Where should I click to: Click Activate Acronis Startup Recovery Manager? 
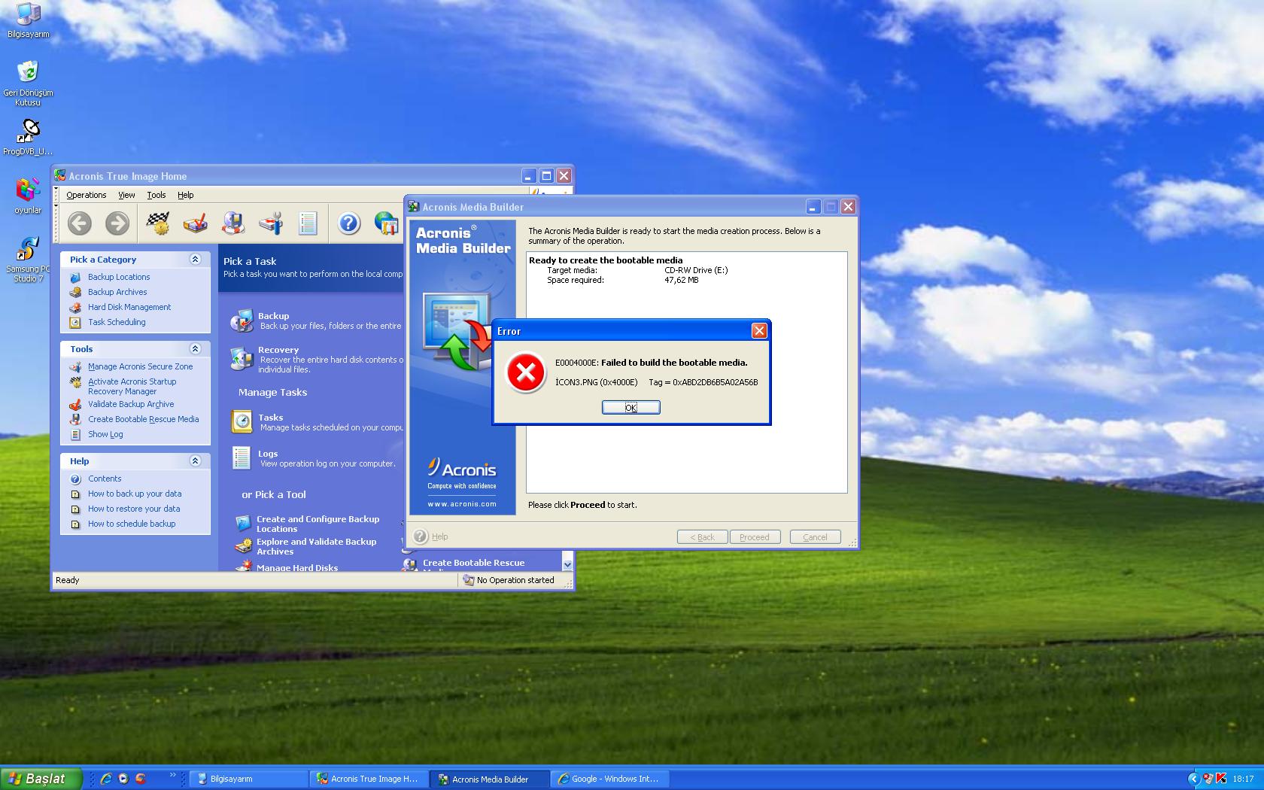(x=132, y=386)
